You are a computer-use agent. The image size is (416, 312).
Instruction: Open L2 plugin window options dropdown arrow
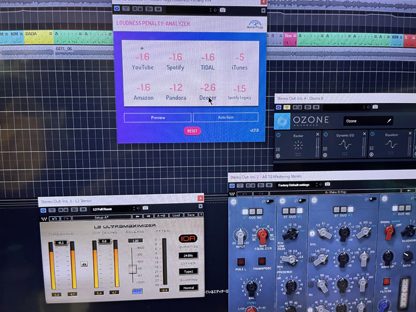tap(200, 206)
